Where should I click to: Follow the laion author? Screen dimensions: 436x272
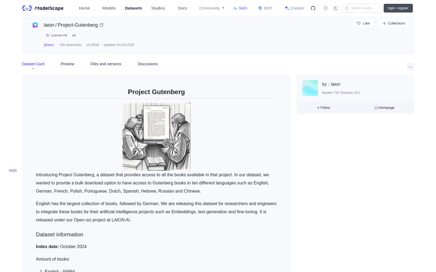click(323, 108)
